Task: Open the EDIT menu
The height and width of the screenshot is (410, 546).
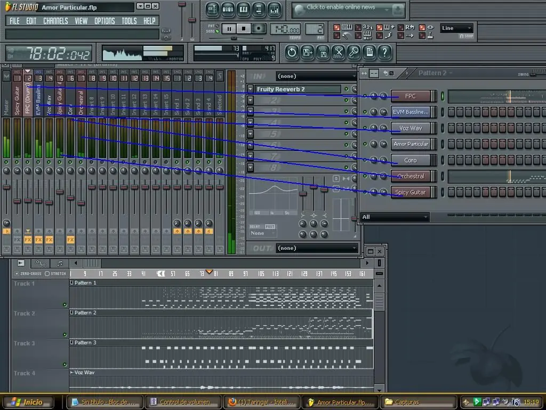Action: tap(31, 21)
